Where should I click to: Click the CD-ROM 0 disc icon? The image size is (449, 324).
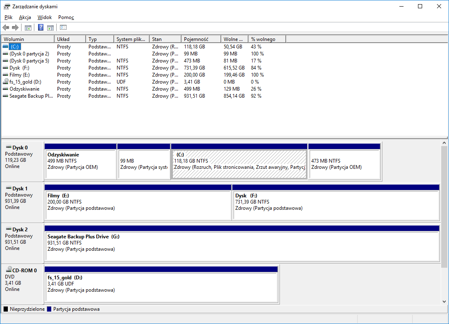point(8,270)
